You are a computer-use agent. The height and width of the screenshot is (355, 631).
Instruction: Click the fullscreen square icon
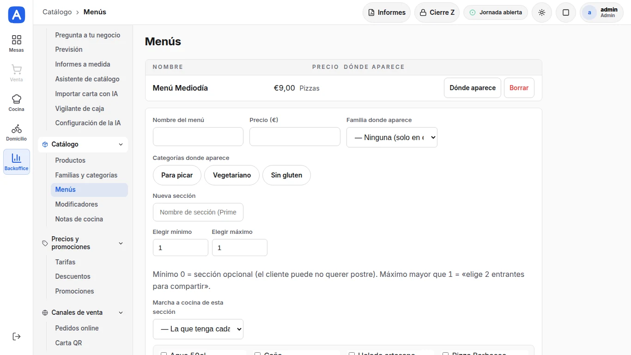pos(566,12)
